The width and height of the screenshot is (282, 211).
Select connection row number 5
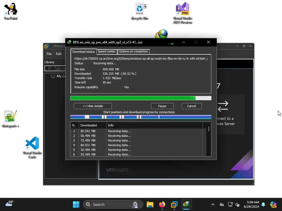click(137, 150)
